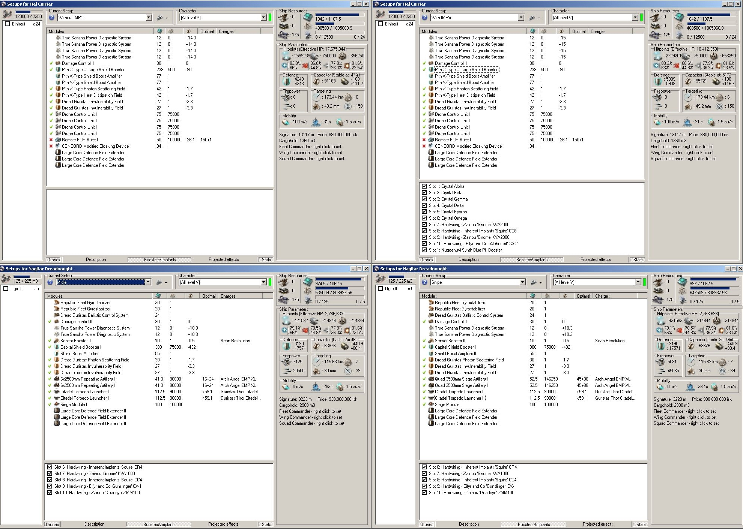Click 'Fleet Commander - right click to set' in Midle

coord(310,411)
